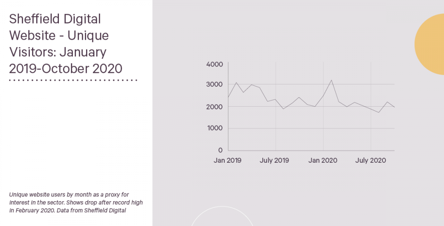444x226 pixels.
Task: Click the February 2019 peak near 3000
Action: click(x=236, y=82)
